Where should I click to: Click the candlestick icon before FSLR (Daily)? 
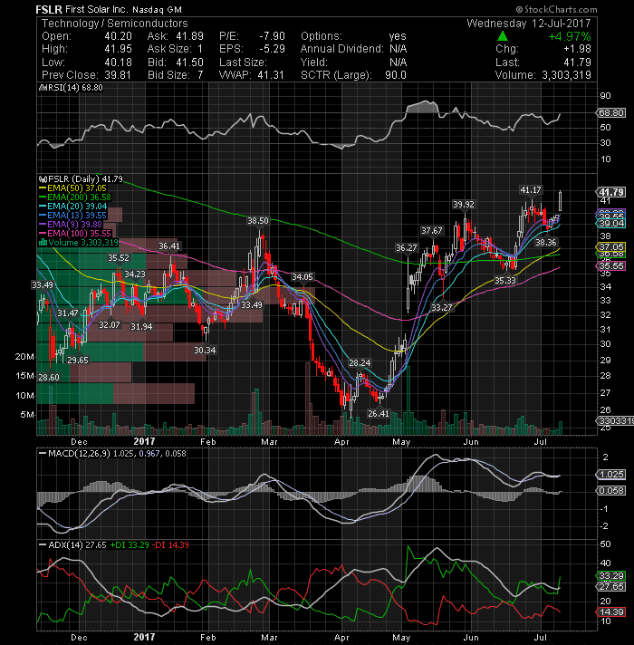43,179
